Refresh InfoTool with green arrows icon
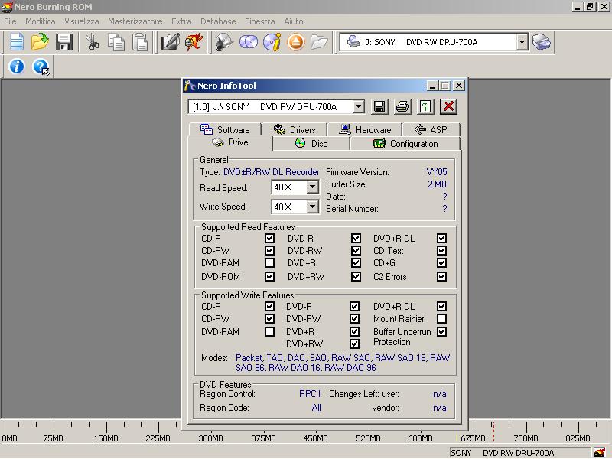Screen dimensions: 612x459 click(425, 106)
